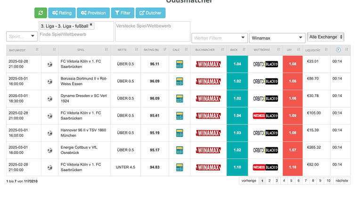Click the Borussia Dortmund II v Rot-Weiss Essen match
This screenshot has height=199, width=358.
(84, 81)
